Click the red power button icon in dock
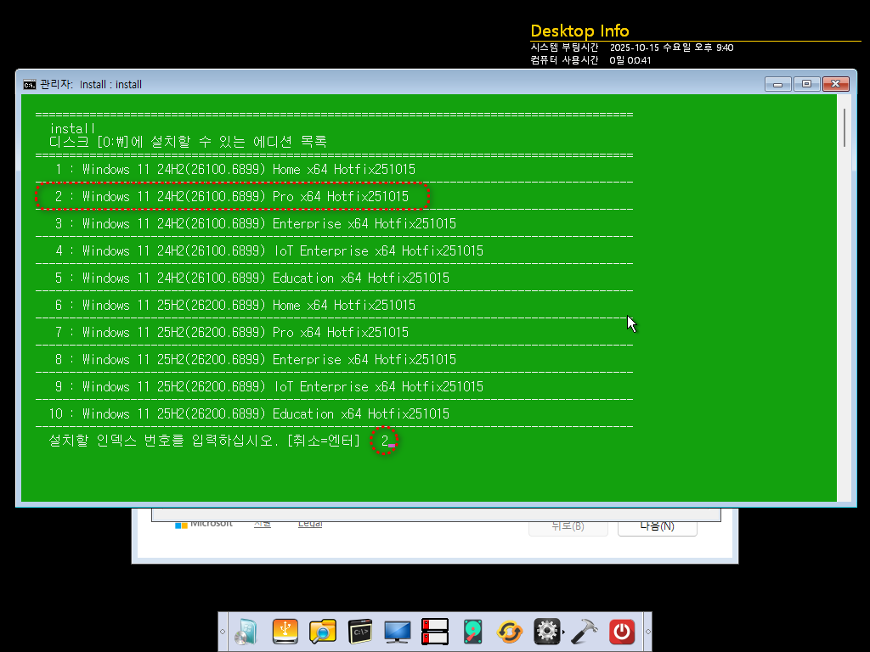The image size is (870, 652). [622, 632]
